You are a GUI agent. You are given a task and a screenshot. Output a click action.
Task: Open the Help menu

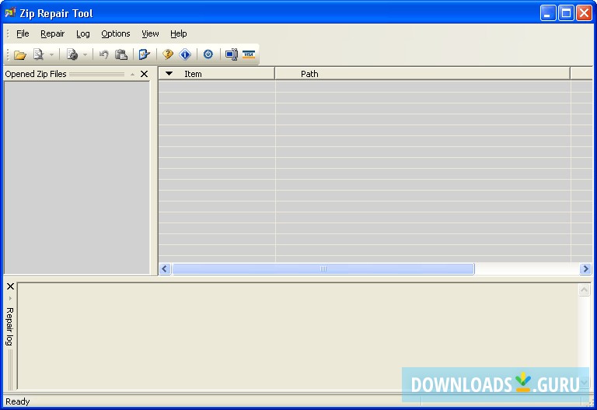179,33
